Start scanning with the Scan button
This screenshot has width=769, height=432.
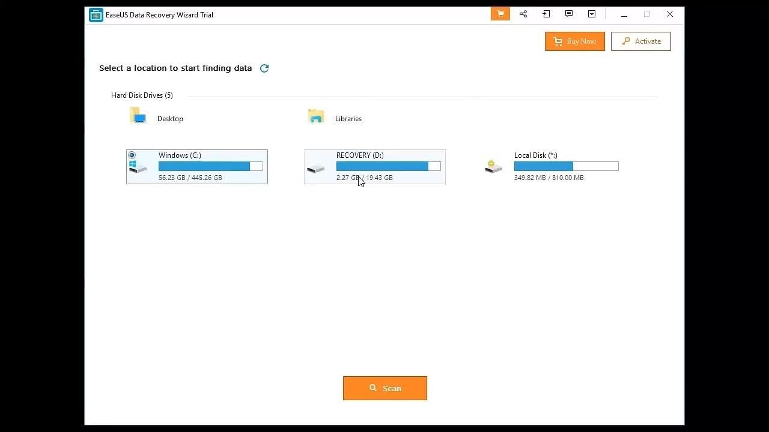[385, 388]
